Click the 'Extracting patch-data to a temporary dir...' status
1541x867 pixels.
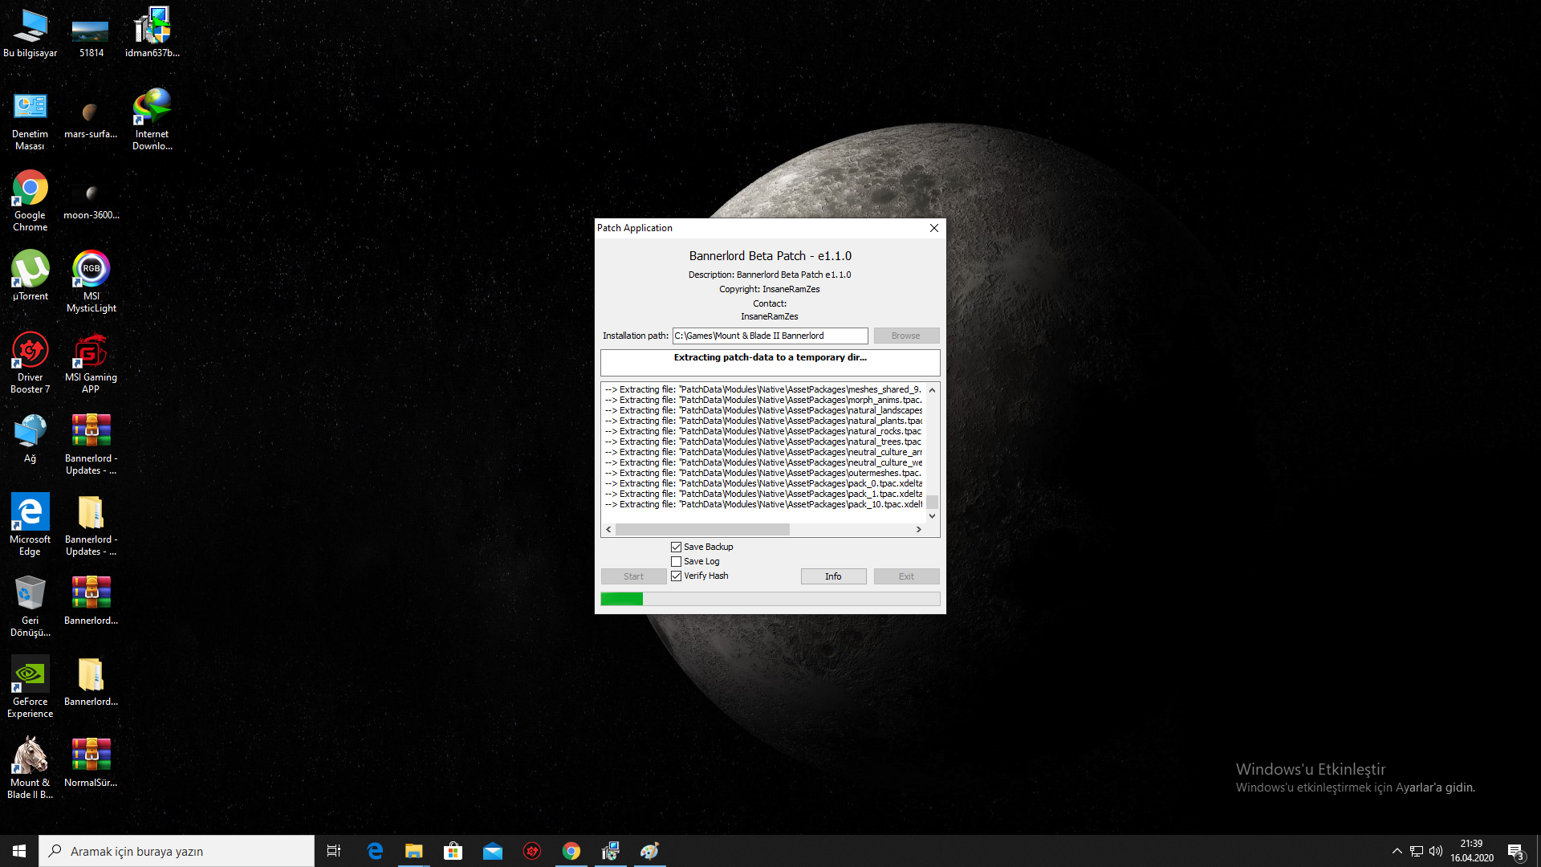[770, 358]
